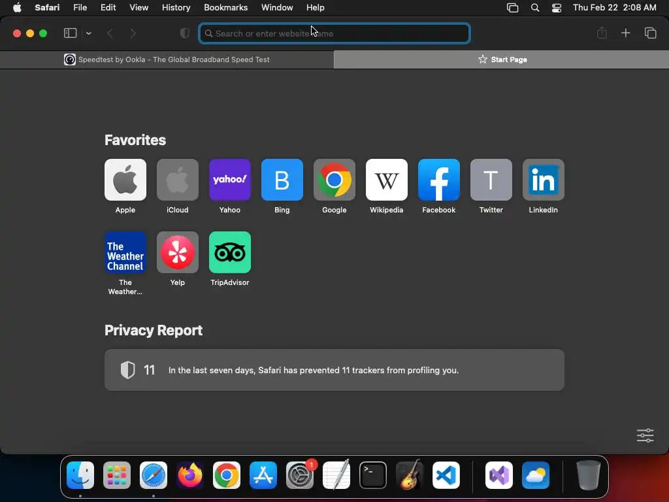Expand the tab group dropdown arrow
Screen dimensions: 669x502
tap(88, 33)
